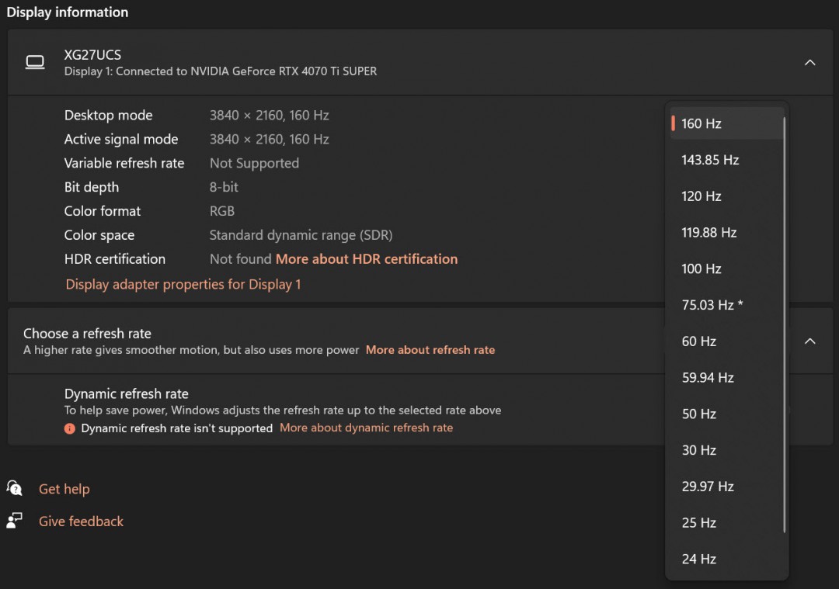Image resolution: width=839 pixels, height=589 pixels.
Task: Choose 24 Hz refresh rate
Action: pos(699,559)
